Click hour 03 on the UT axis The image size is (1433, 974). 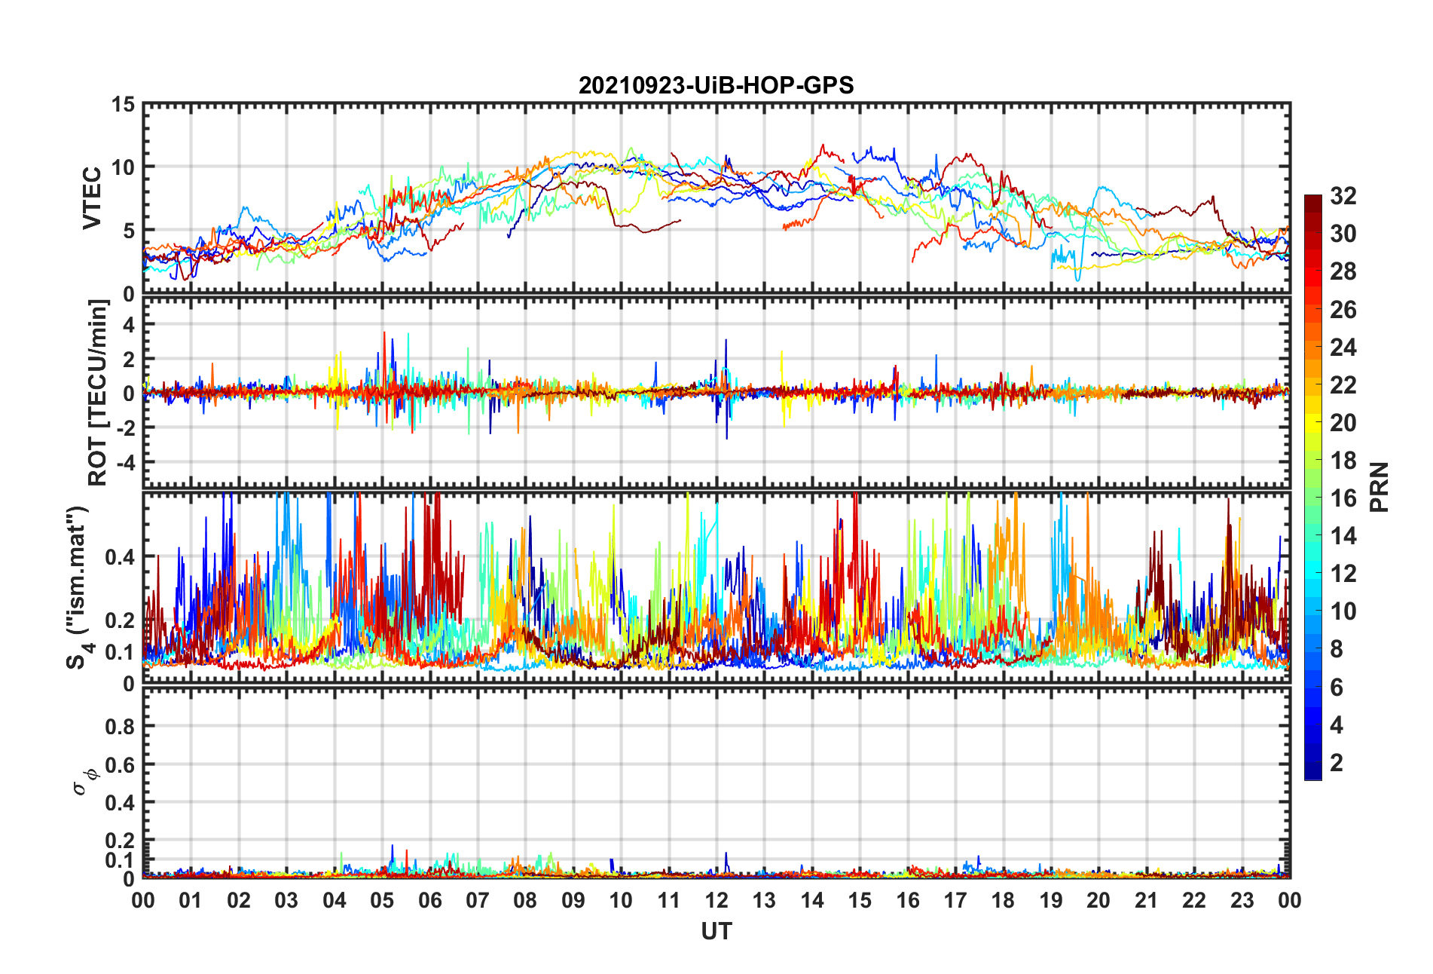(286, 900)
